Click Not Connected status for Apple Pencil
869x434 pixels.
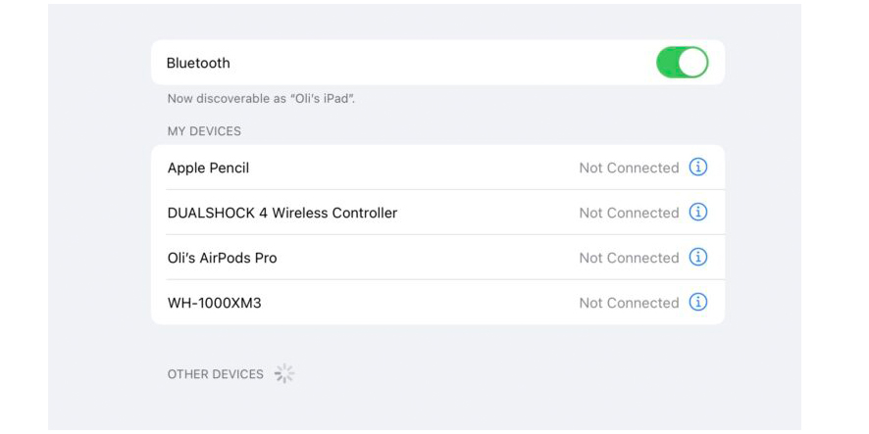tap(629, 168)
